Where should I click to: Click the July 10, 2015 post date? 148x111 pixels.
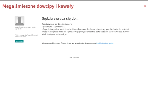tap(19, 29)
